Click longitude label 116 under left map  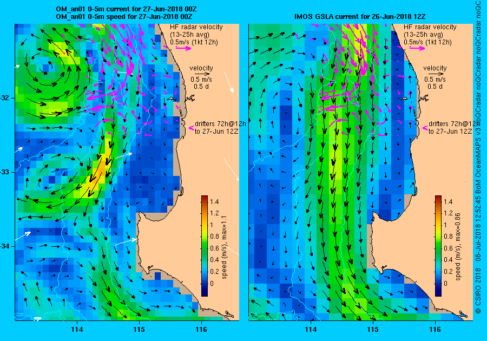[x=201, y=330]
